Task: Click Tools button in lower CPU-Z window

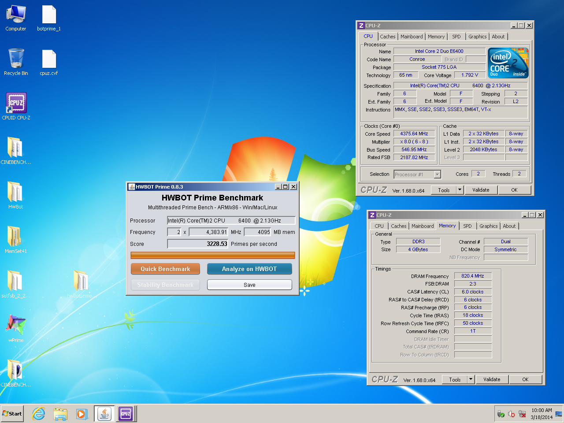Action: click(x=455, y=379)
